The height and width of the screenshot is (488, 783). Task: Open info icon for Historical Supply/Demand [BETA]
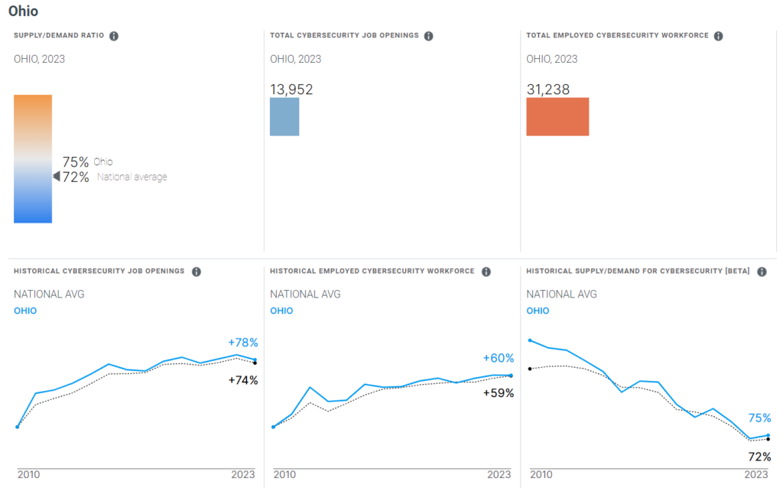762,272
